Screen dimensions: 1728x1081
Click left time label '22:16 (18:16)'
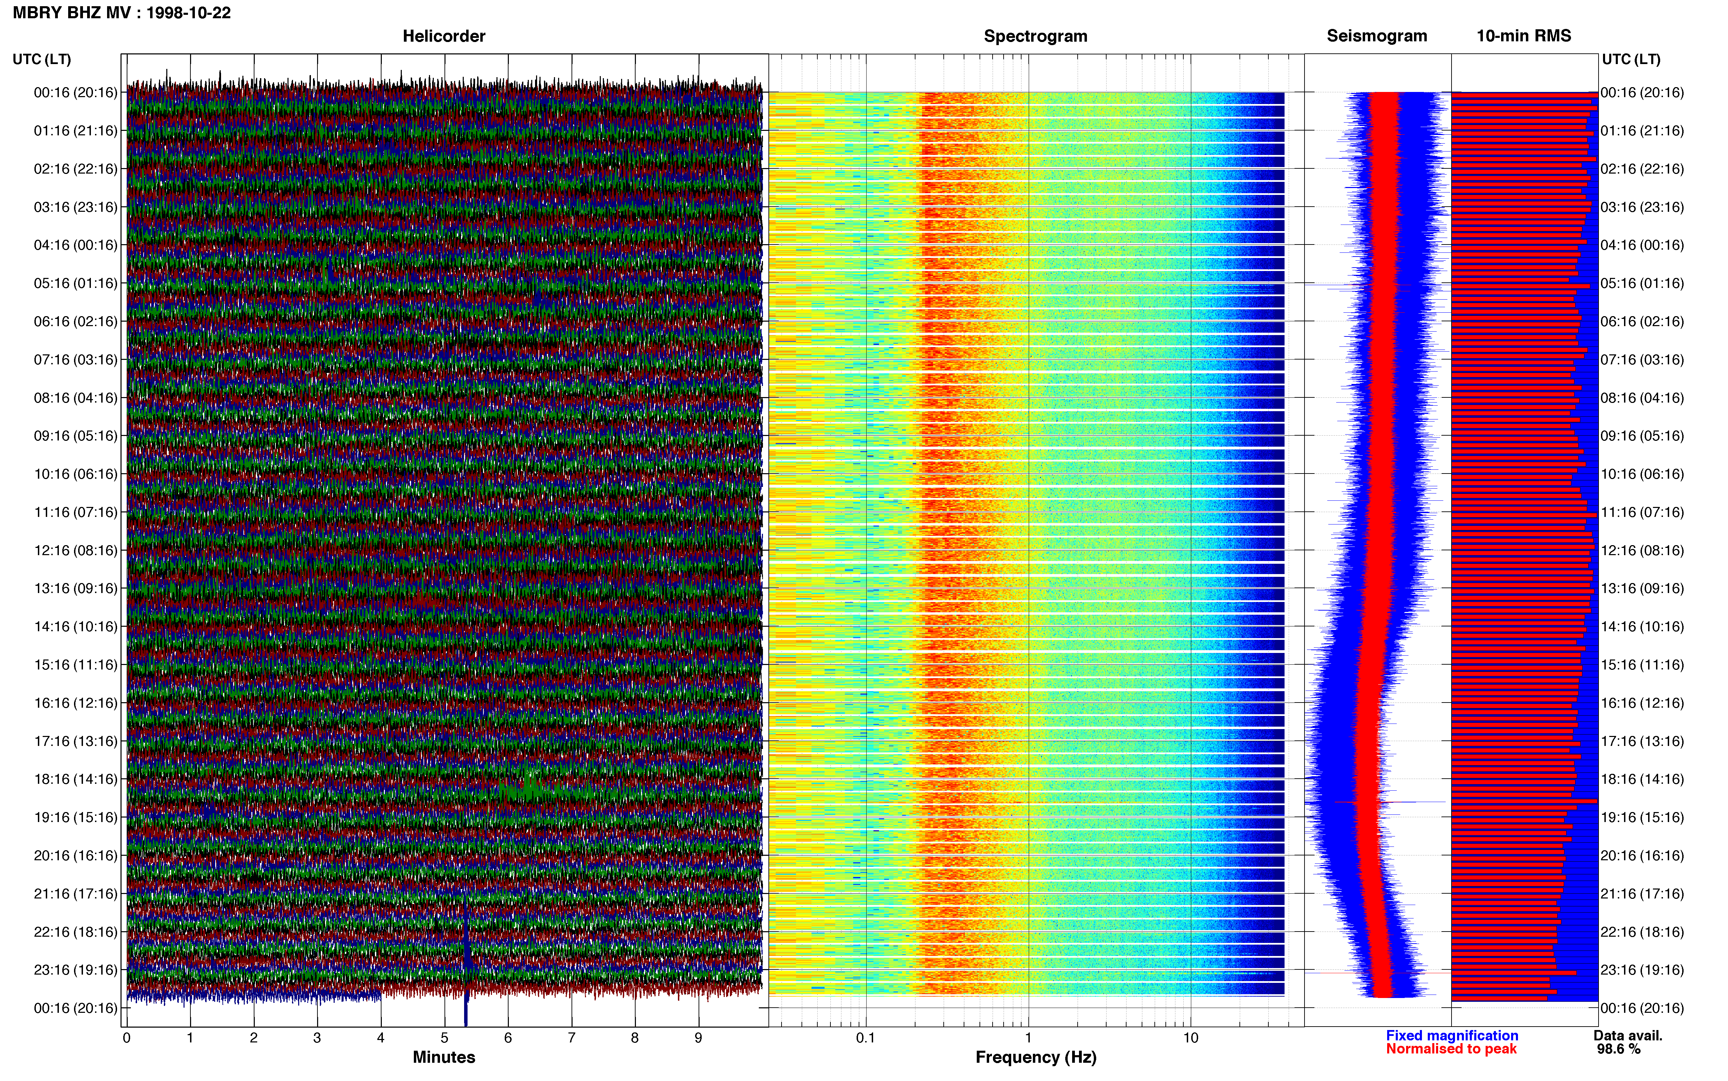click(76, 932)
